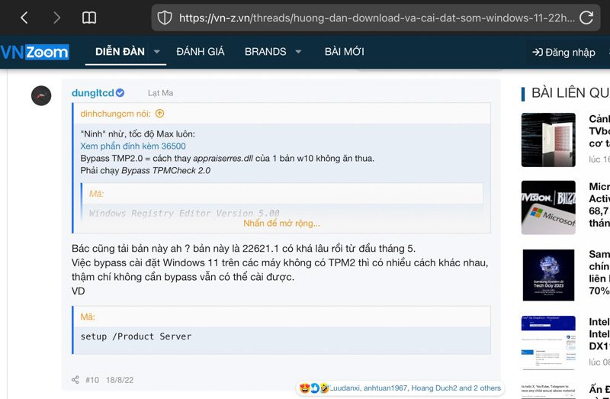Screen dimensions: 610x399
Task: Open the dinhchungcm nói quote link
Action: [116, 114]
